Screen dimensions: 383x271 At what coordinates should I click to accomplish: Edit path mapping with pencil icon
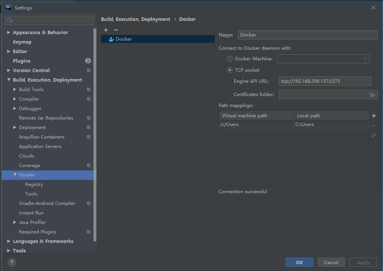point(374,135)
